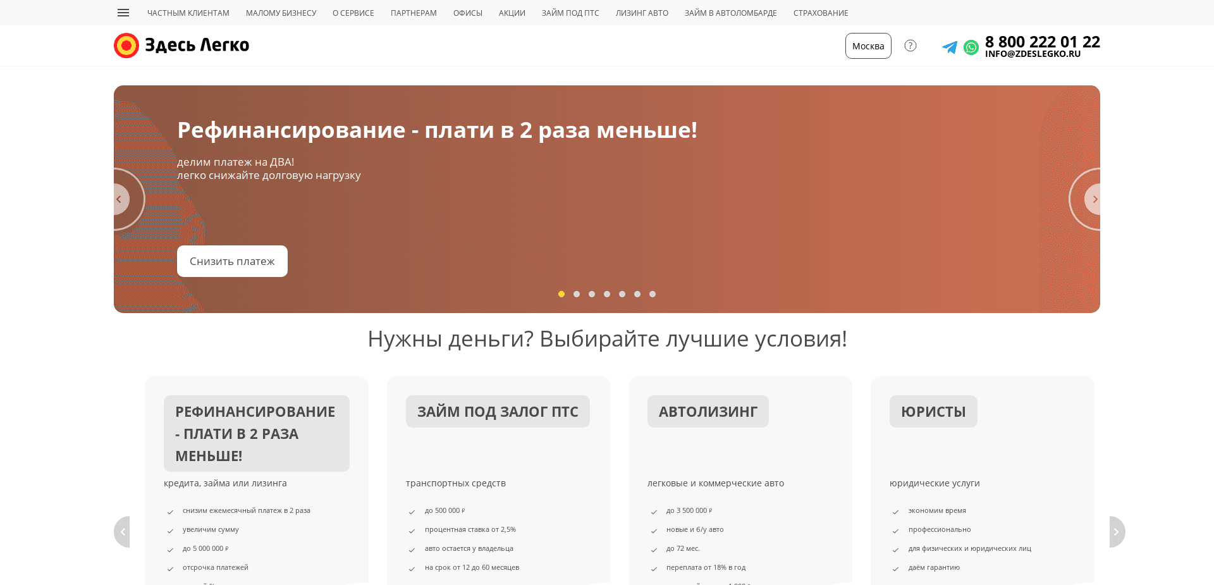Screen dimensions: 1214x585
Task: Select the fifth slide indicator dot
Action: click(x=622, y=294)
